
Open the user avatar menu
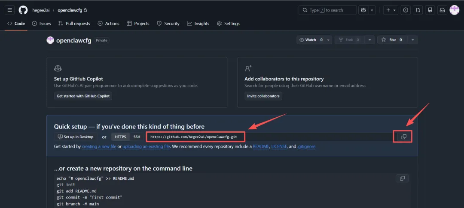click(x=454, y=10)
